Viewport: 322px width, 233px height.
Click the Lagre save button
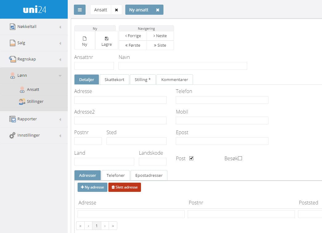pyautogui.click(x=107, y=41)
